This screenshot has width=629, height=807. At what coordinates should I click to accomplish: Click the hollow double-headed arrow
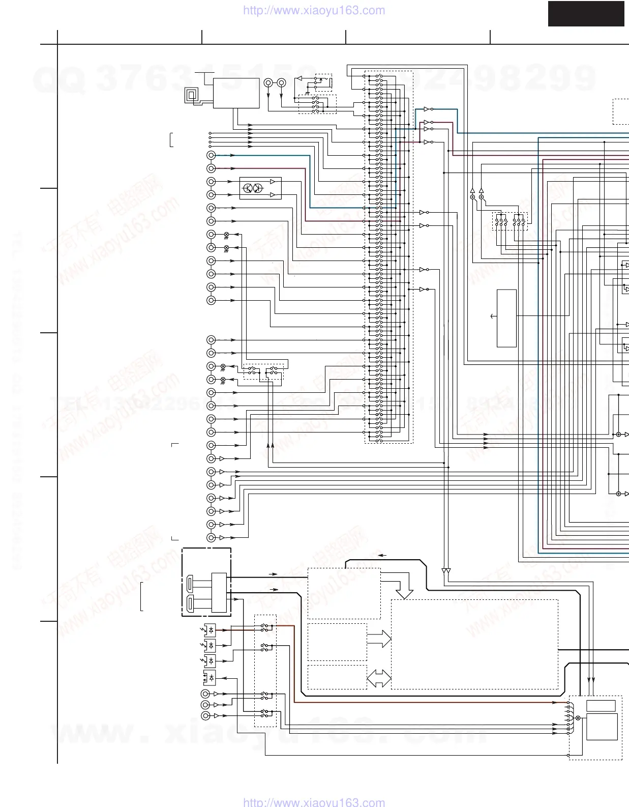[x=379, y=678]
